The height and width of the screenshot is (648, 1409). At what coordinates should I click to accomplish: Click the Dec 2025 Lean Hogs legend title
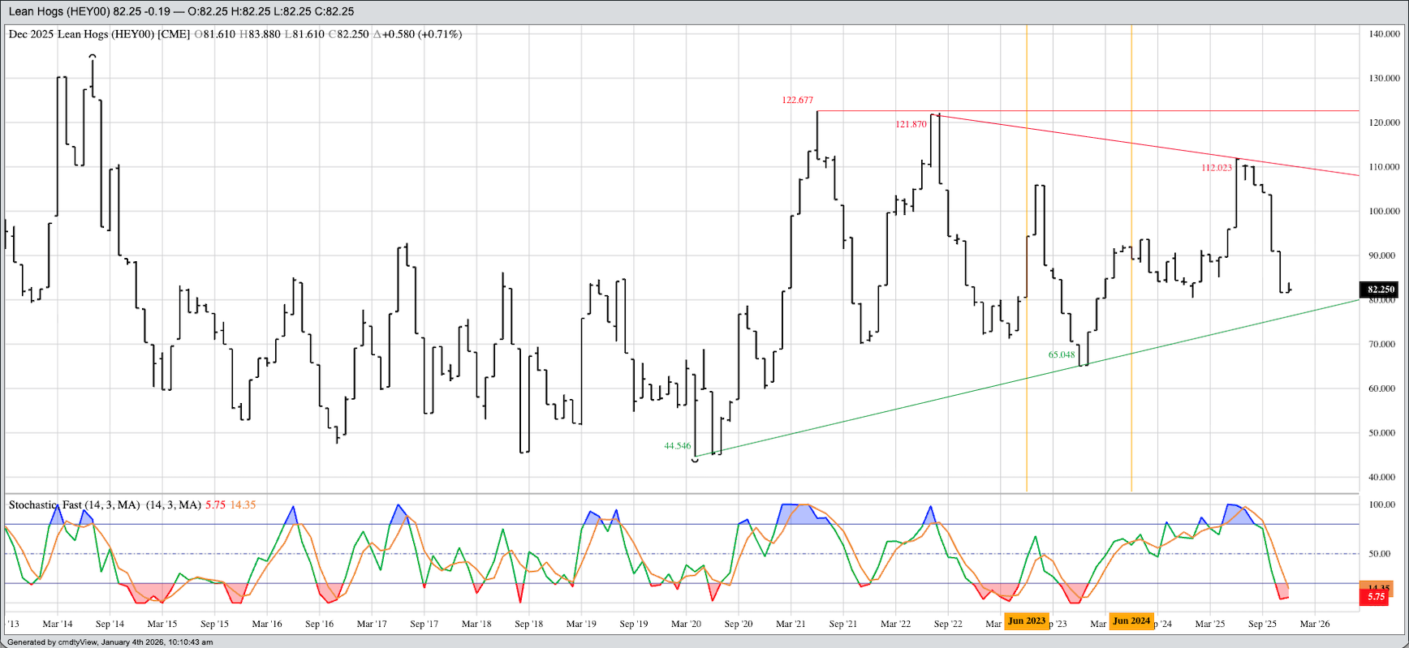(x=99, y=35)
